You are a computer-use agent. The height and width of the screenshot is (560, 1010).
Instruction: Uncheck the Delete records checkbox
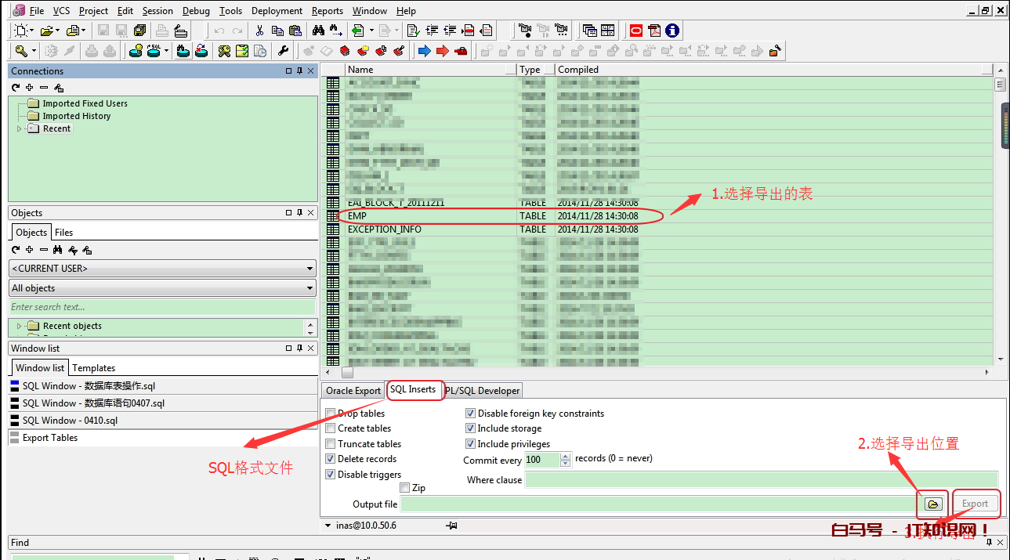tap(331, 459)
